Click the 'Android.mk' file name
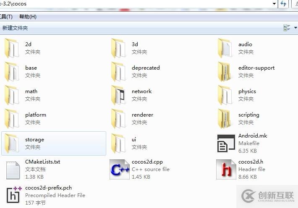The height and width of the screenshot is (208, 298). point(253,135)
